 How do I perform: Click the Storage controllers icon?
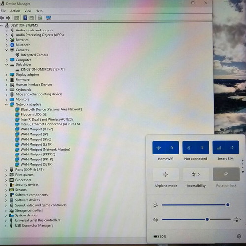(11, 210)
